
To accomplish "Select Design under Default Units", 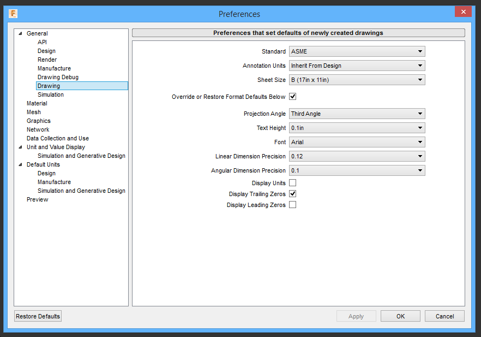I will [x=47, y=173].
